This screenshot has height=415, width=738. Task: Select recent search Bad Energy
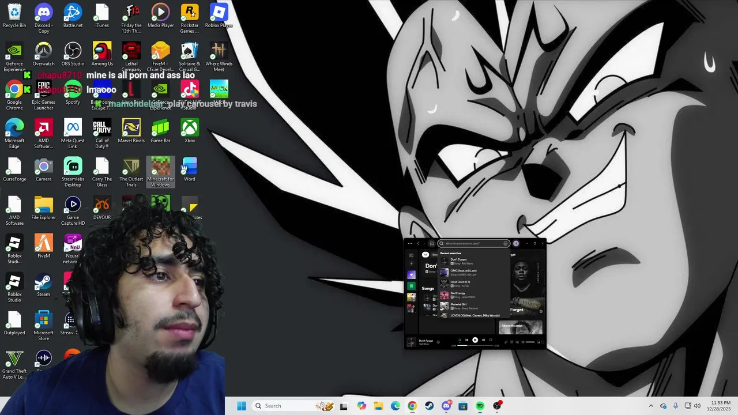pos(475,295)
